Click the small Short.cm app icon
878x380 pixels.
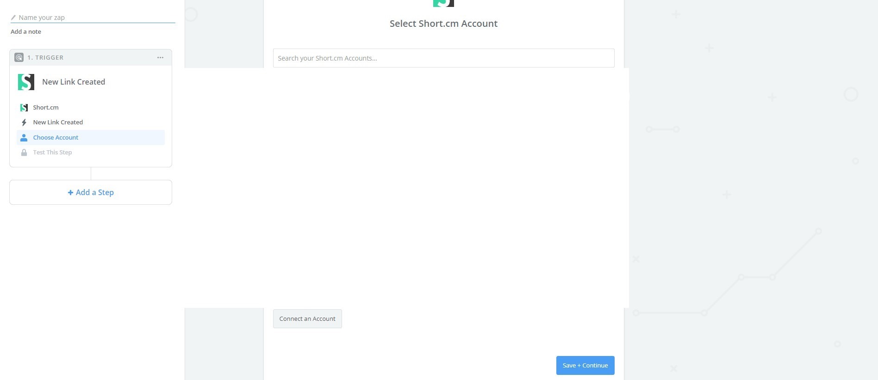(24, 108)
